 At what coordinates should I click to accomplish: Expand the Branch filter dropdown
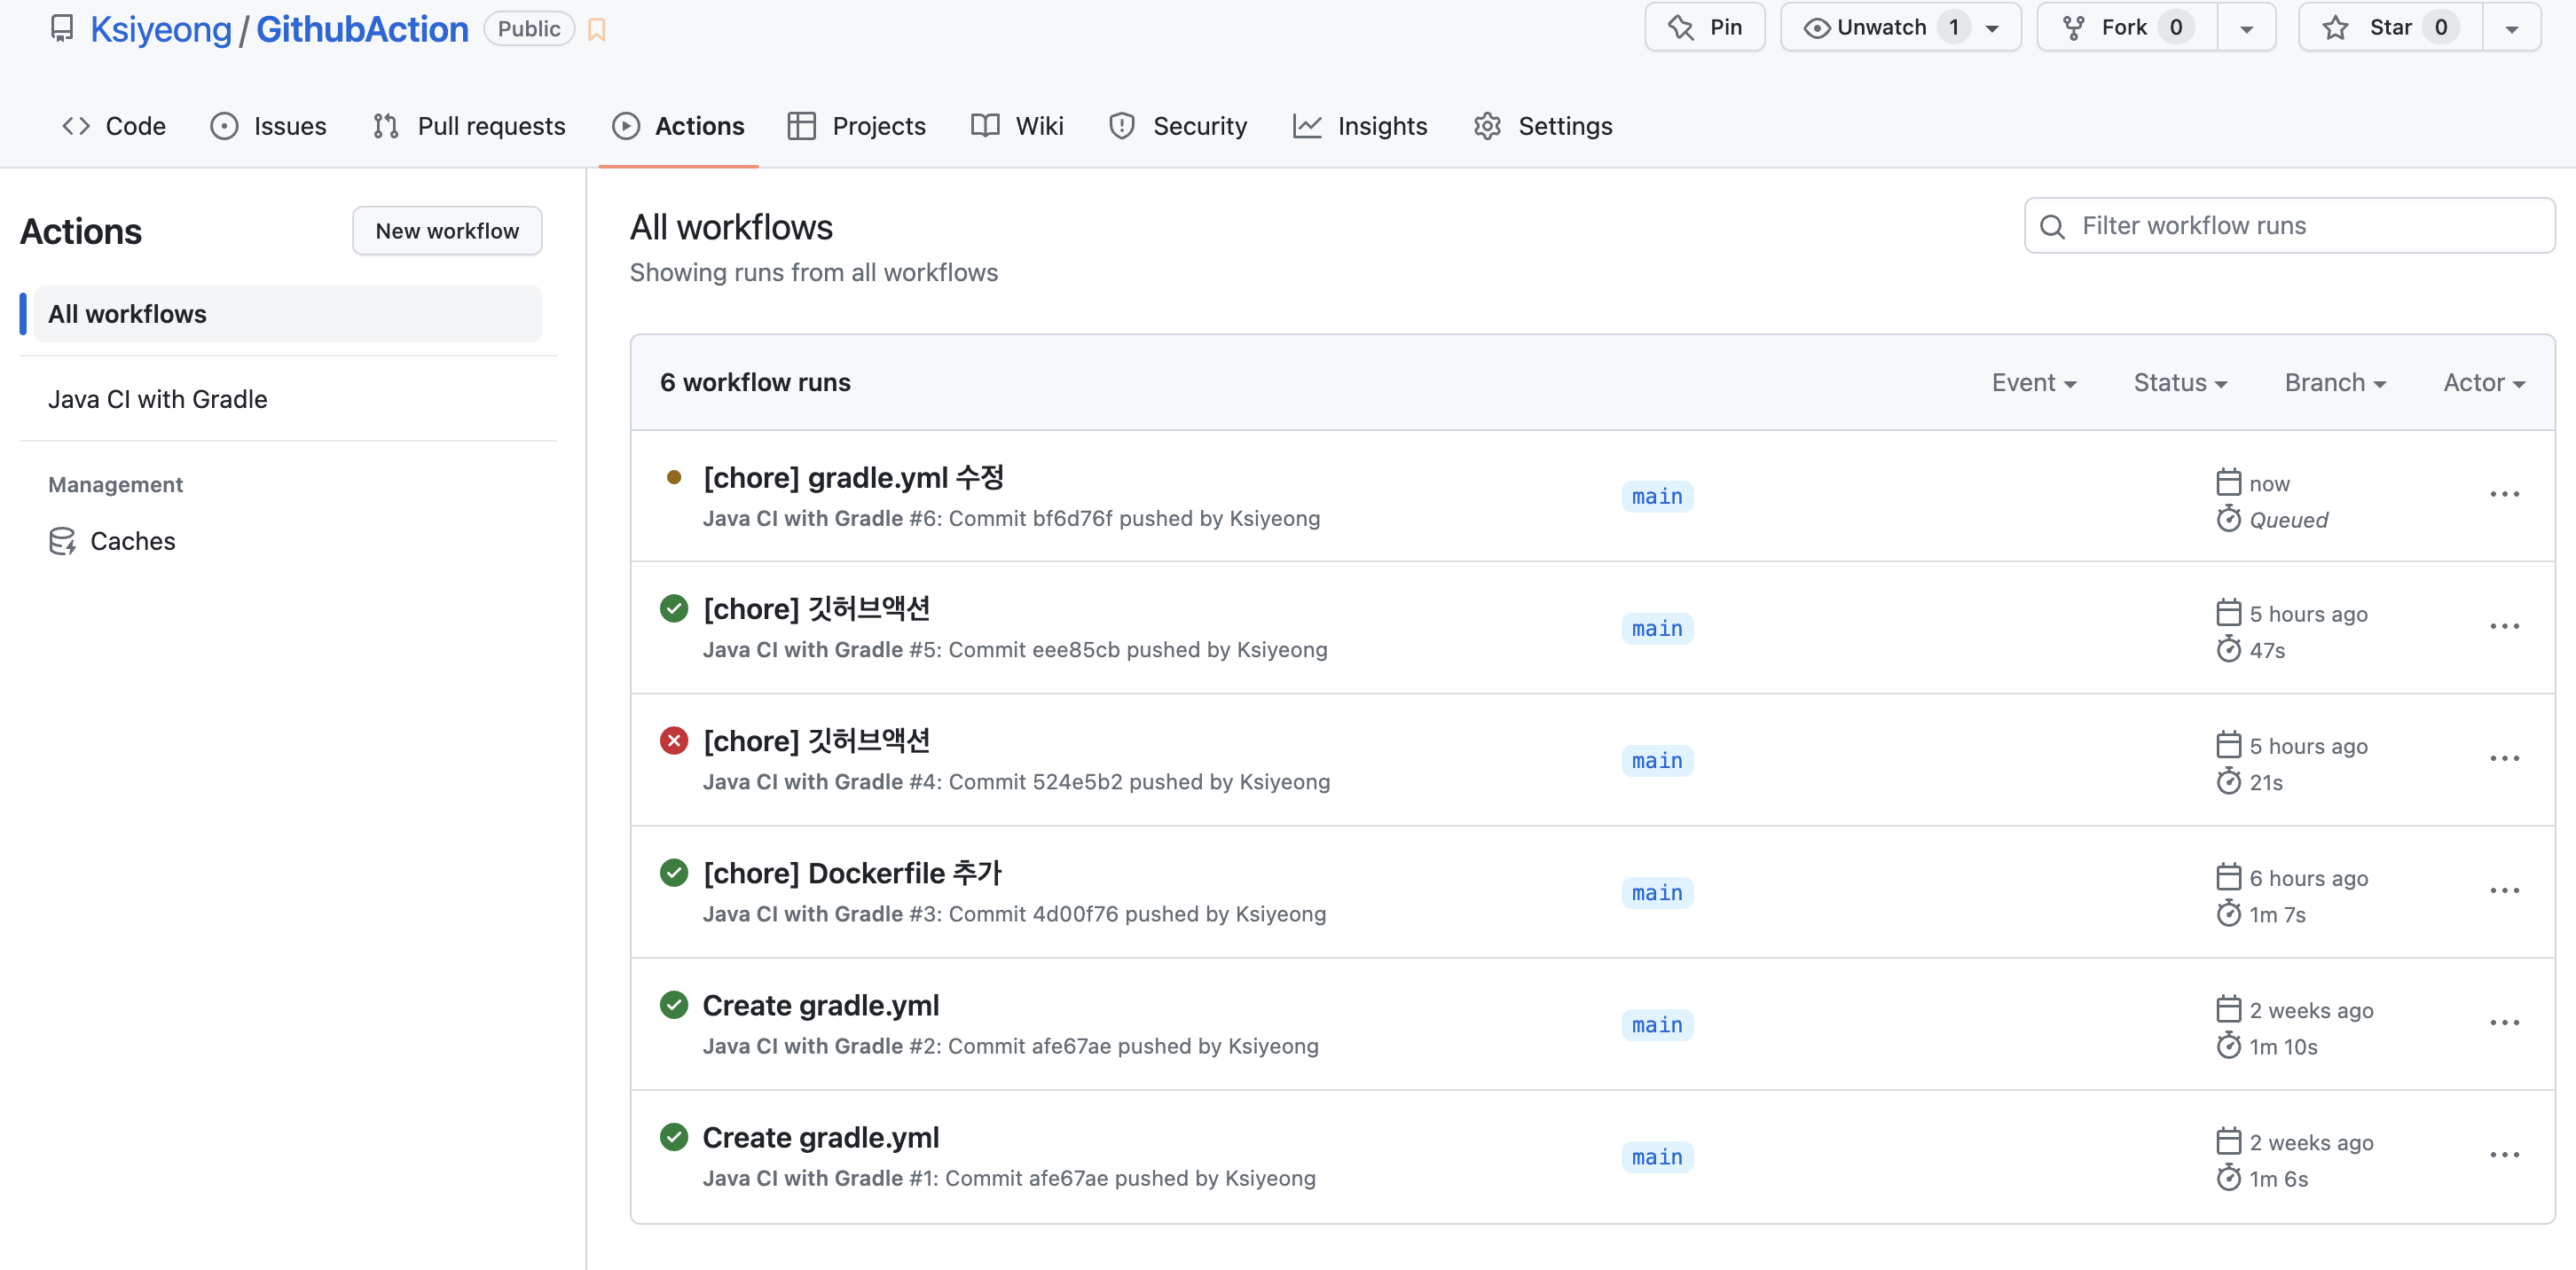(2335, 383)
